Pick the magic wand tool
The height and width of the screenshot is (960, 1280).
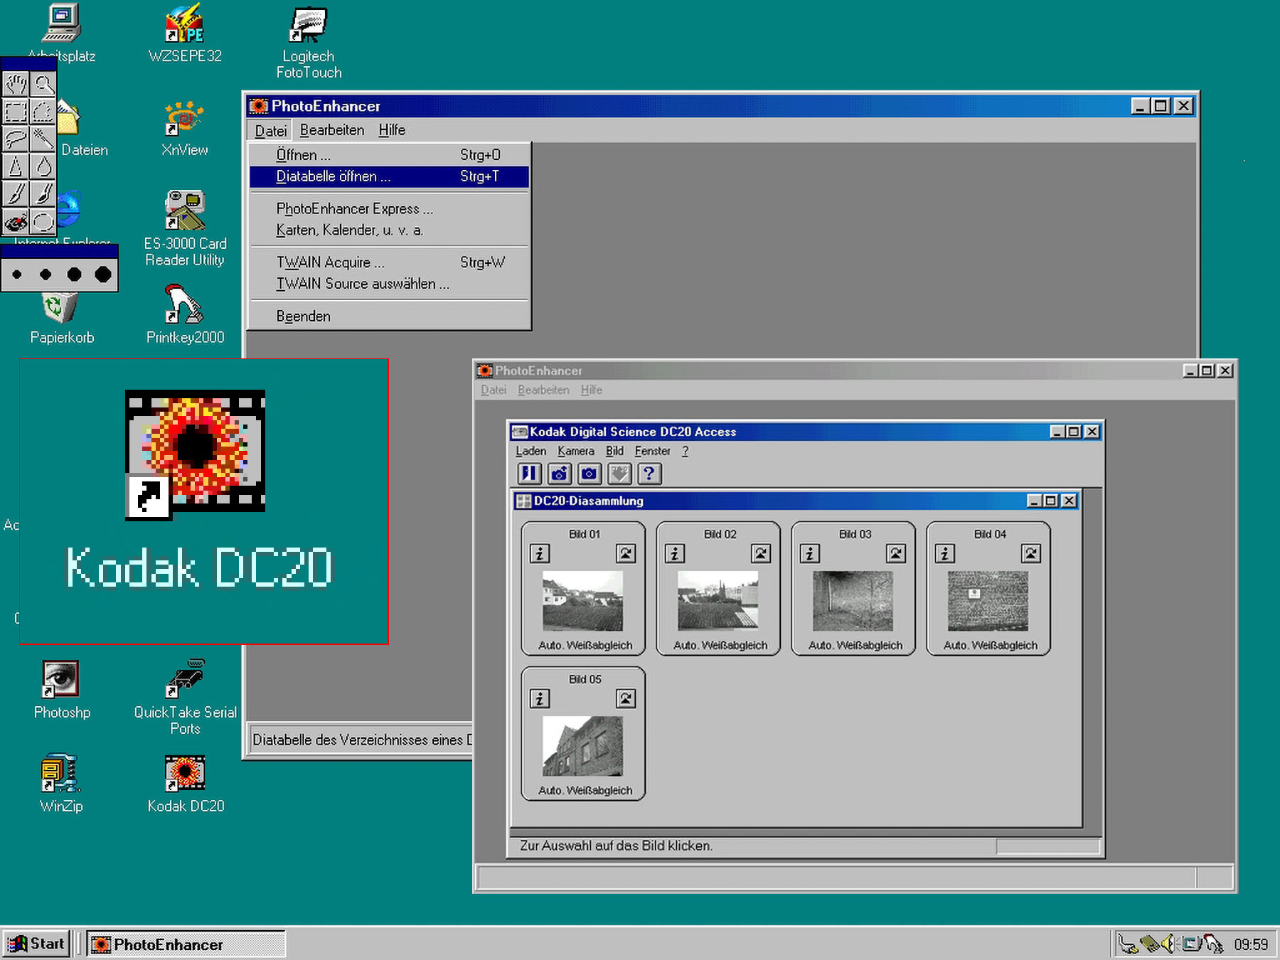pos(43,139)
